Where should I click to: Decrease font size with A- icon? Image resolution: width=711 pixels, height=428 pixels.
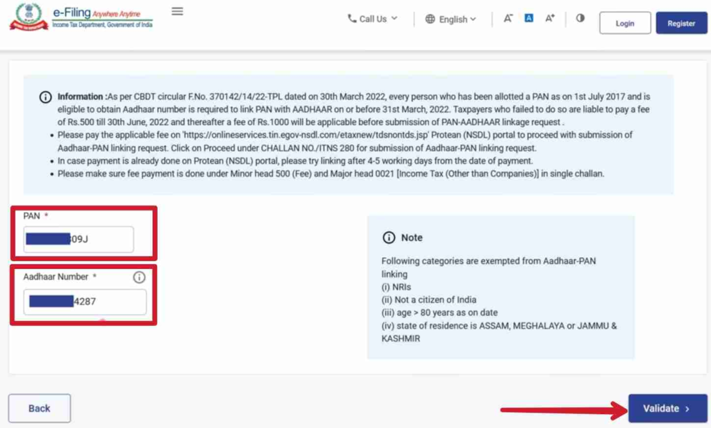click(508, 19)
